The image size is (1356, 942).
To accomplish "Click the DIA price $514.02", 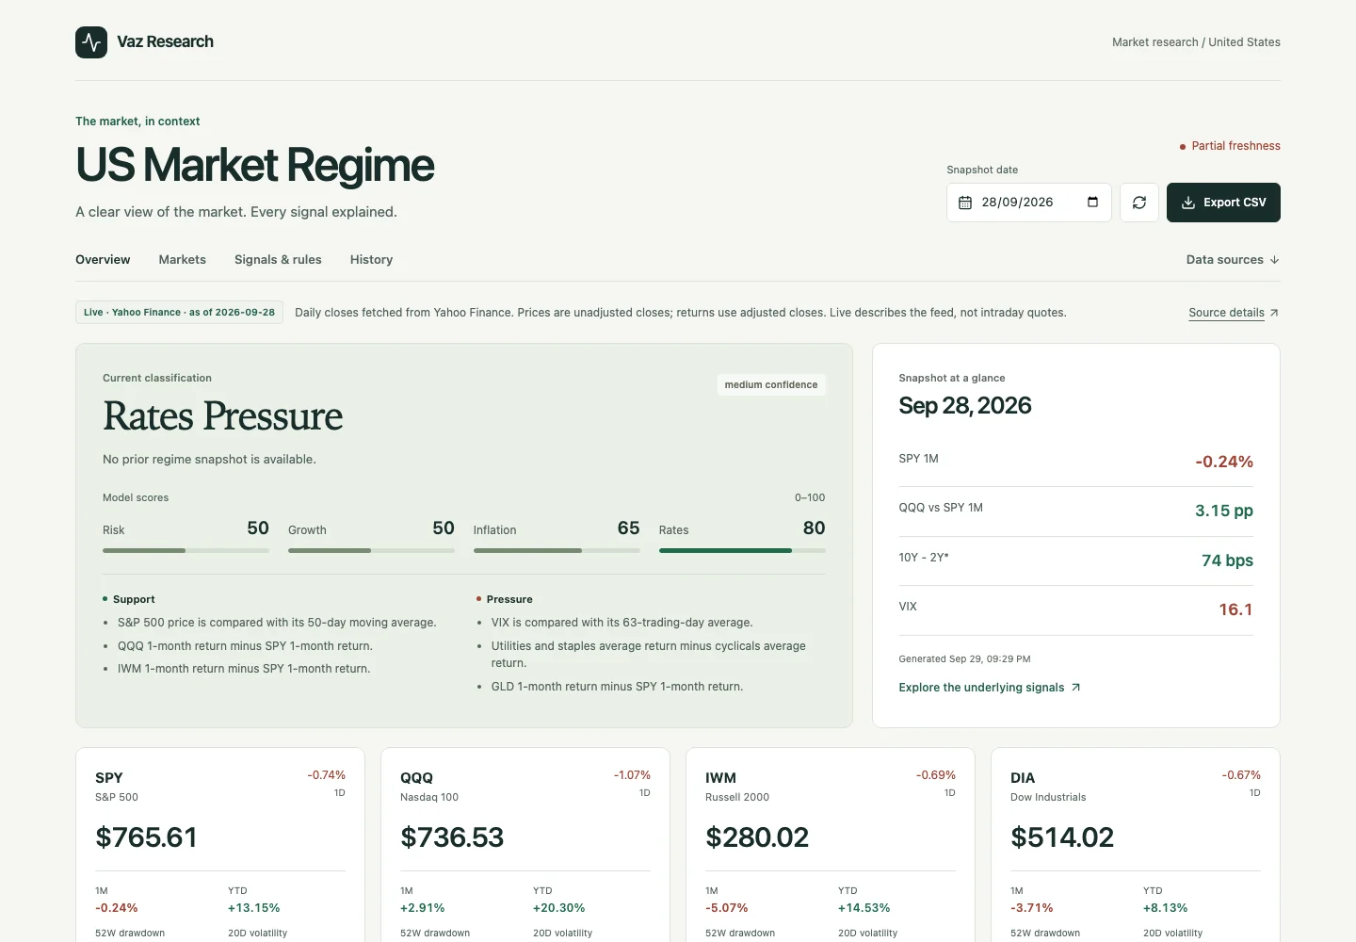I will (x=1062, y=837).
